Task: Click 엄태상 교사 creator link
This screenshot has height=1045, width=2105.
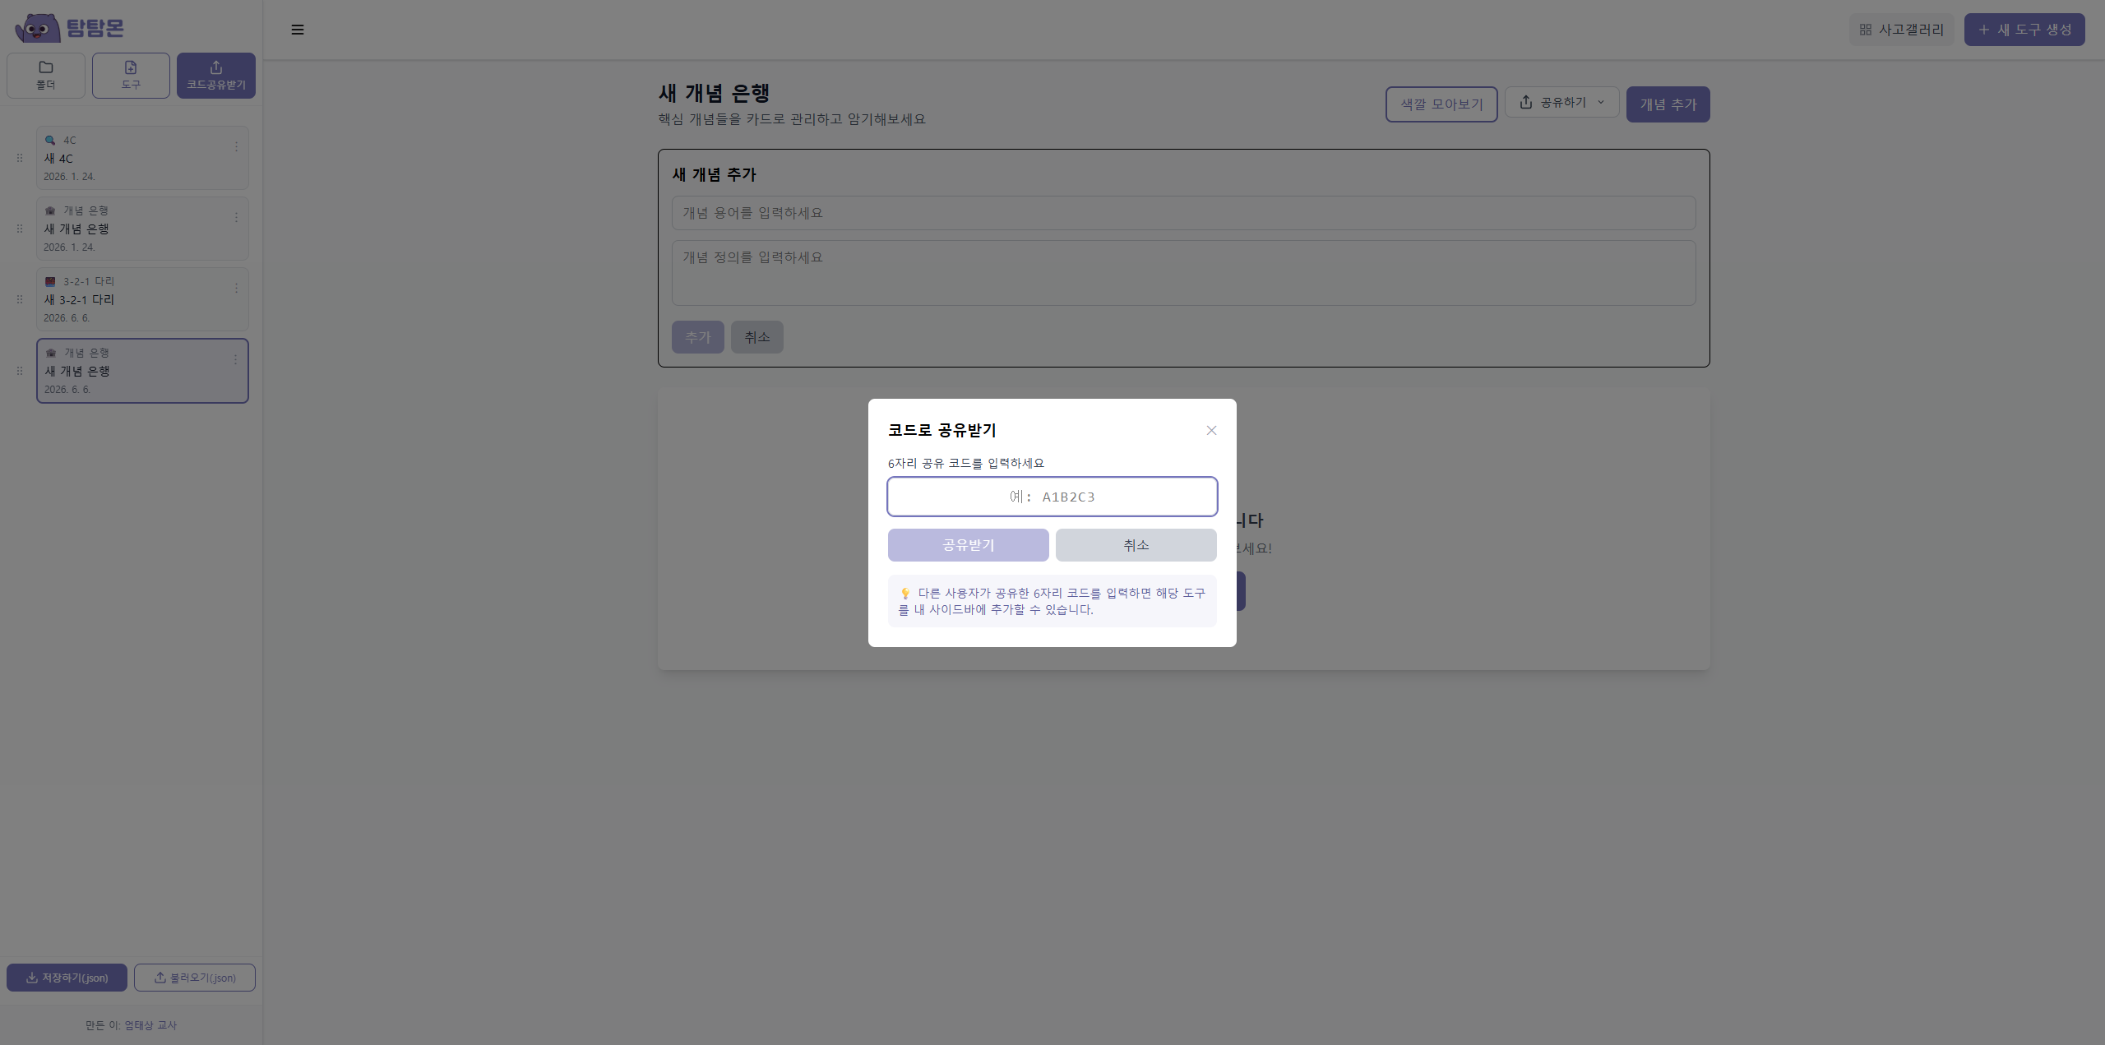Action: point(150,1025)
